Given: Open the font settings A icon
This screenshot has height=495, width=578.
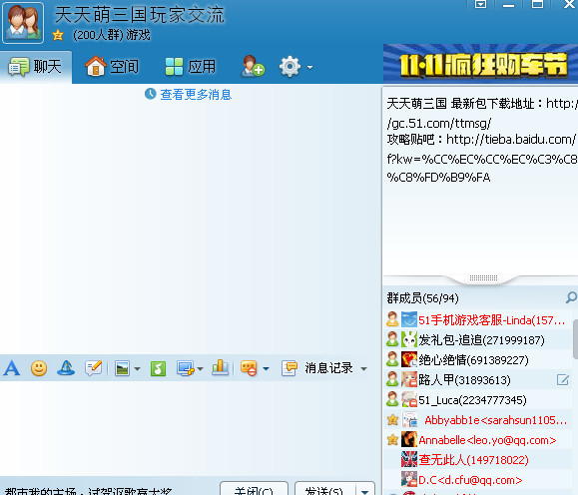Looking at the screenshot, I should (x=12, y=368).
